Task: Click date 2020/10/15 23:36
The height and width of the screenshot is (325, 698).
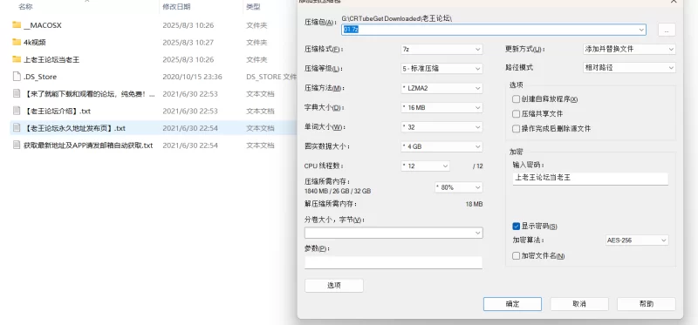Action: tap(192, 77)
